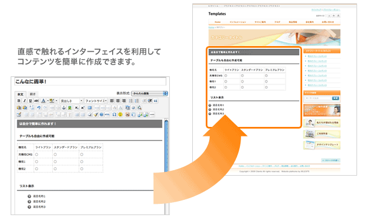Switch to the 続き tab
This screenshot has height=219, width=370.
click(33, 94)
